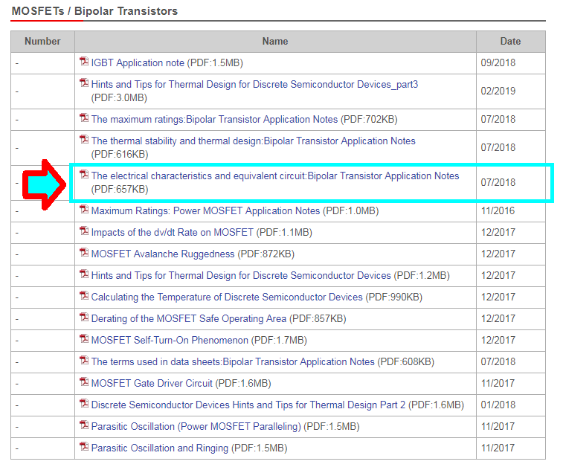563x470 pixels.
Task: Click PDF icon beside Maximum Ratings Power MOSFET
Action: [x=84, y=209]
